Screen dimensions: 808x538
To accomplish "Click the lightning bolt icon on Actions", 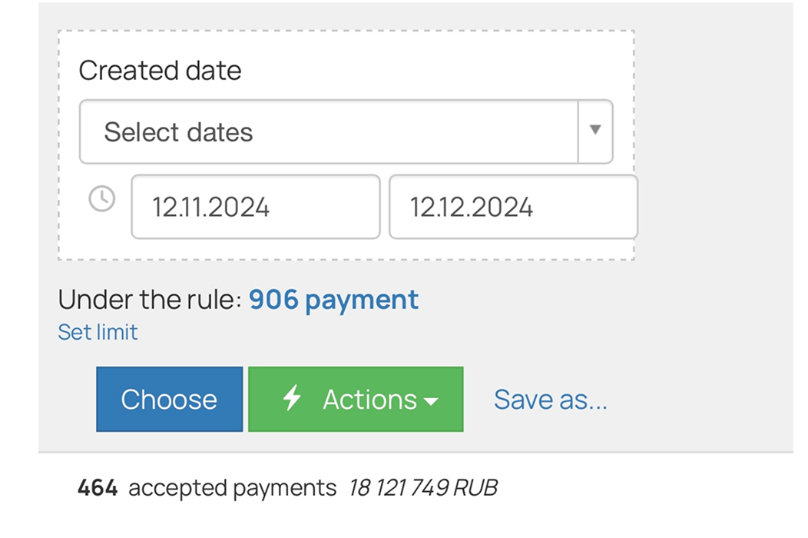I will point(292,399).
